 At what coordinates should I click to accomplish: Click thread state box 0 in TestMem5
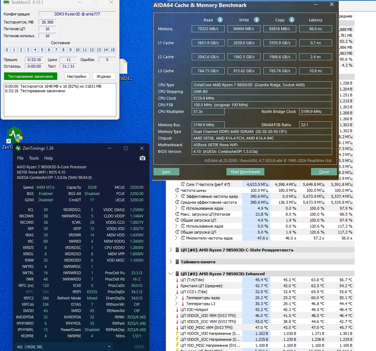tap(7, 50)
